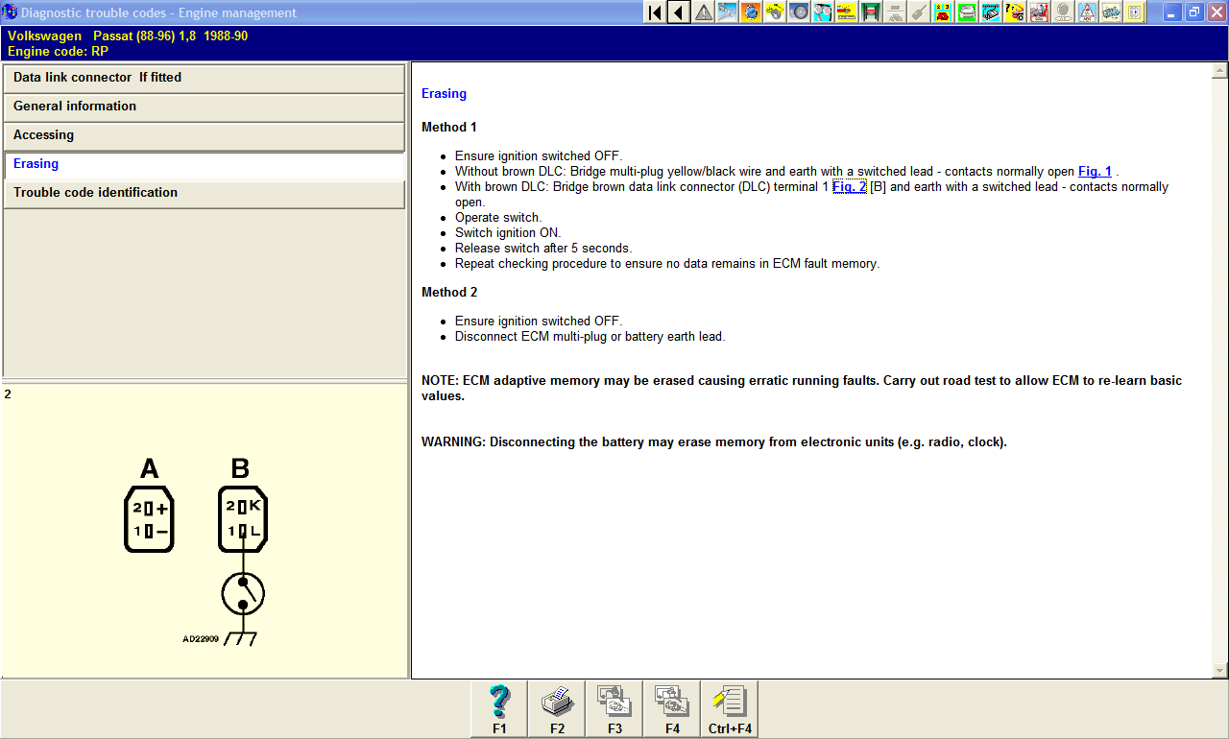Open the Data link connector section
Viewport: 1229px width, 739px height.
pyautogui.click(x=204, y=78)
